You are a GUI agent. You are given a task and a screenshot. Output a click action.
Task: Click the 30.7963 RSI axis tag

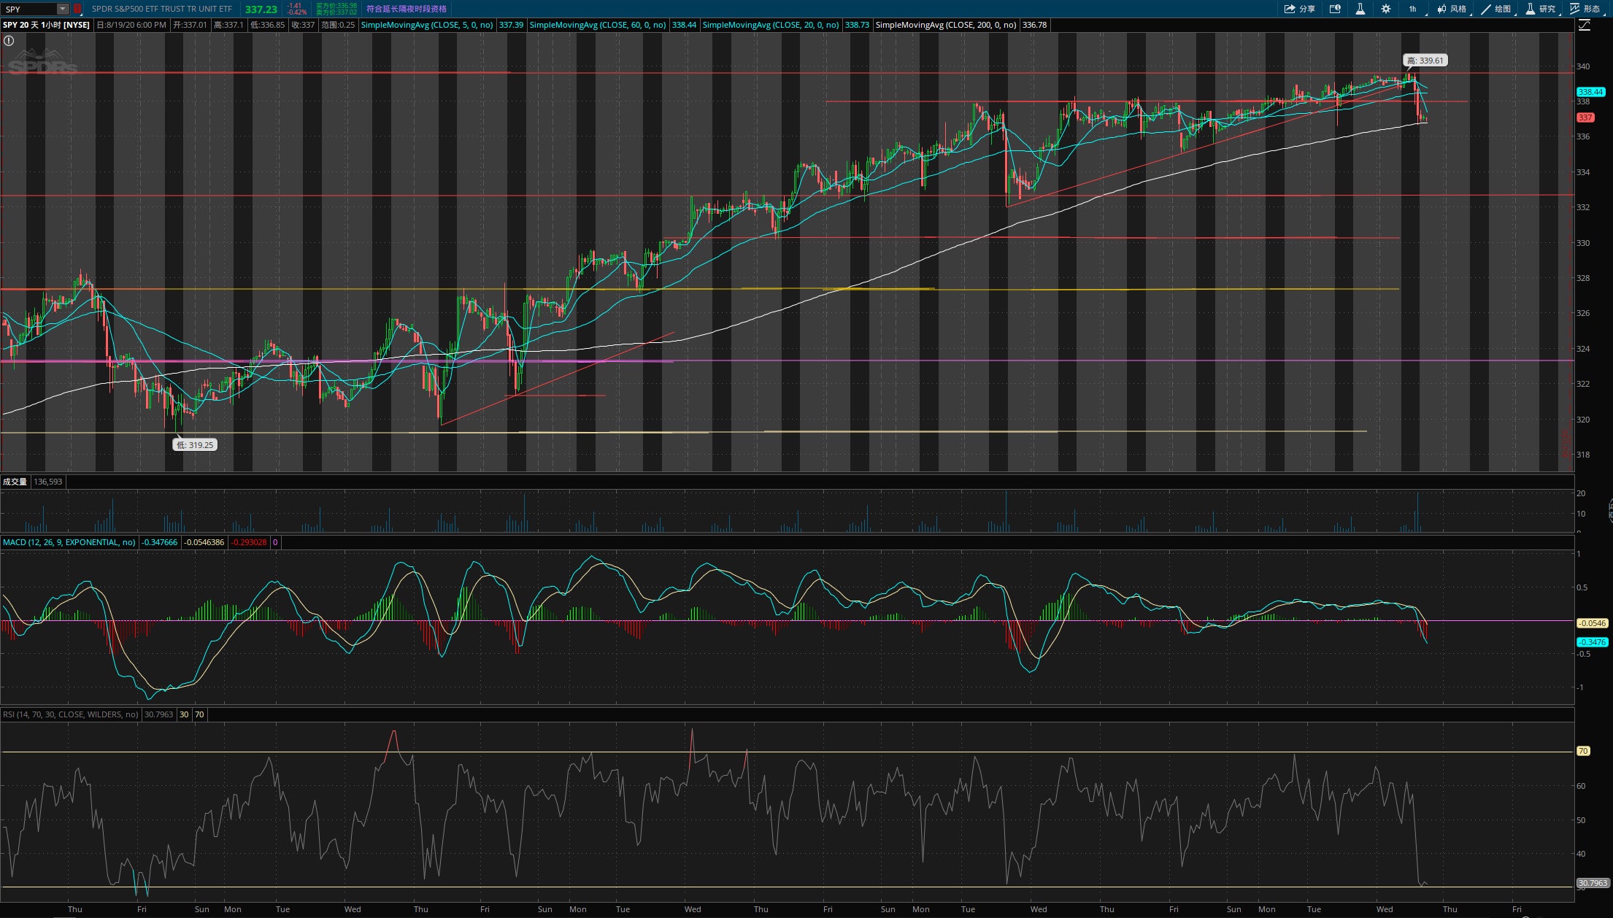click(1592, 883)
